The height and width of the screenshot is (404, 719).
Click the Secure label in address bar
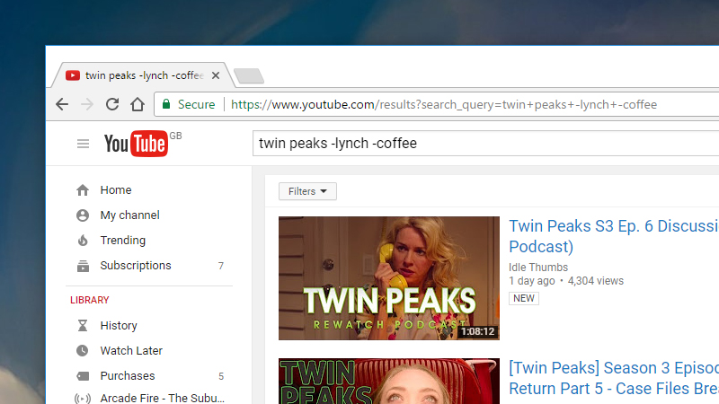click(x=196, y=104)
